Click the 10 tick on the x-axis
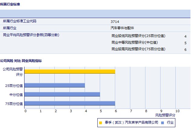Screen dimensions: 195x129 [177, 111]
